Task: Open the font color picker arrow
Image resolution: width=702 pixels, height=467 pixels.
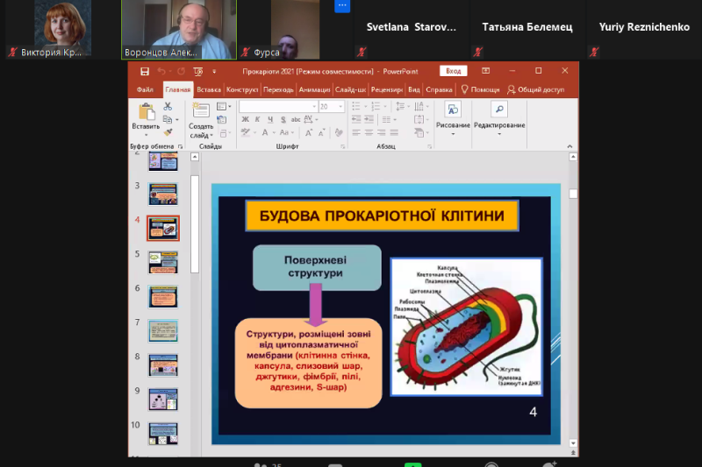Action: pos(274,132)
